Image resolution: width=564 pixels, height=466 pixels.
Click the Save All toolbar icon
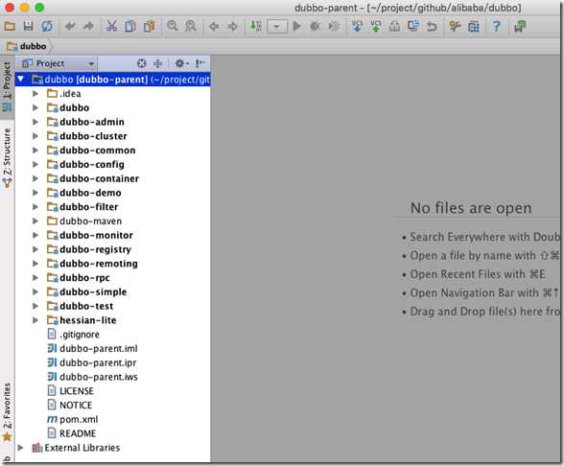click(28, 26)
